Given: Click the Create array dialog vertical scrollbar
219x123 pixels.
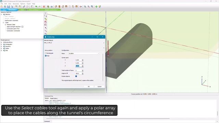Looking at the screenshot, I should click(x=103, y=67).
